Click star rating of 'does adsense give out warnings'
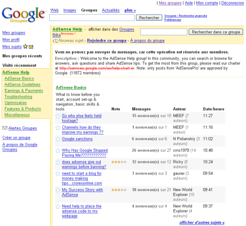Viewport: 246px width, 226px height. [x=119, y=162]
